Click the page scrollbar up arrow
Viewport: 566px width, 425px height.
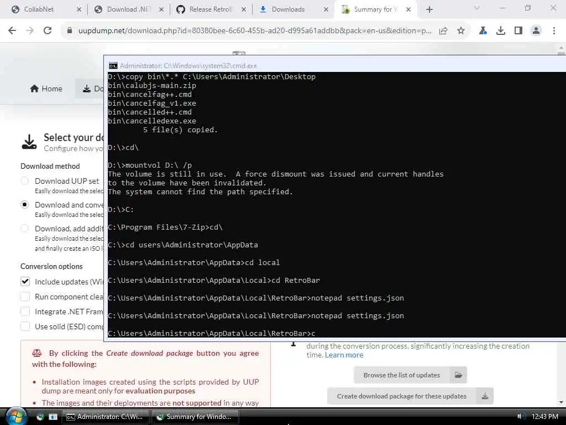561,48
